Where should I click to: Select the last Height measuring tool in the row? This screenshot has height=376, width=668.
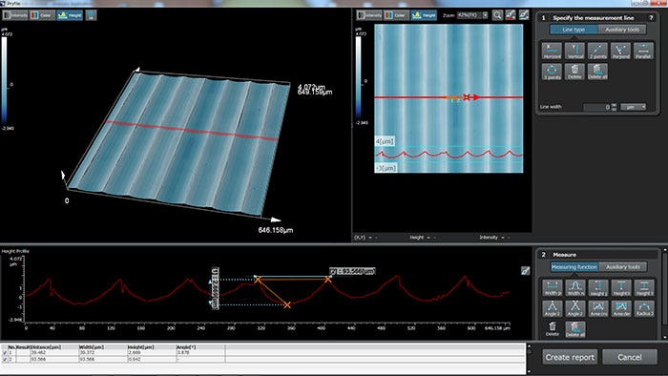click(x=644, y=288)
